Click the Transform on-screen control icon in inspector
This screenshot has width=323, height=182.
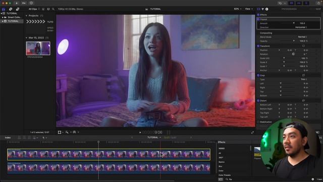303,46
